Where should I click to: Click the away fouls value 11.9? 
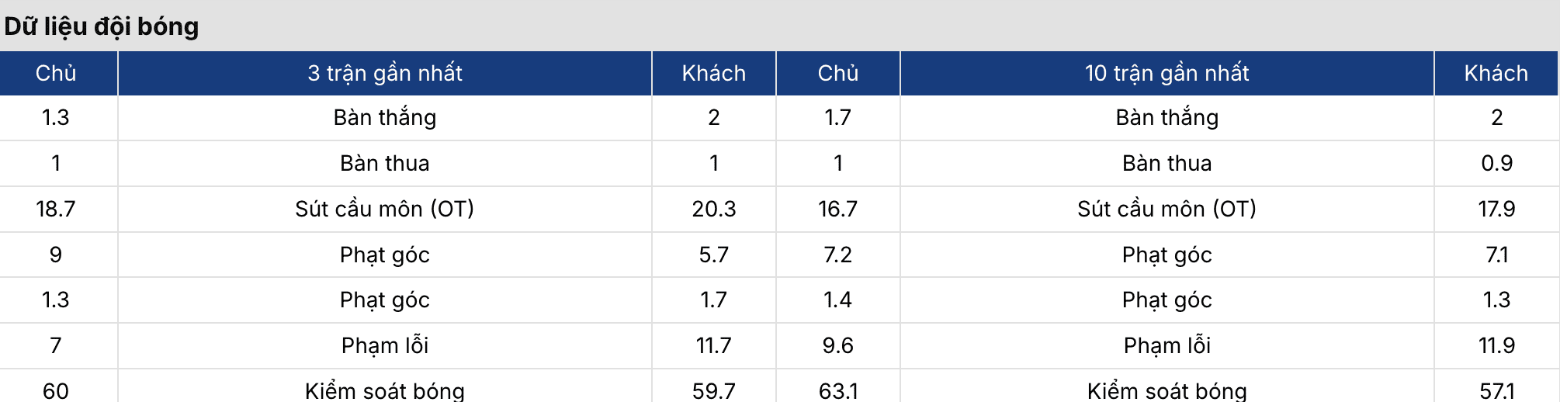[1496, 345]
